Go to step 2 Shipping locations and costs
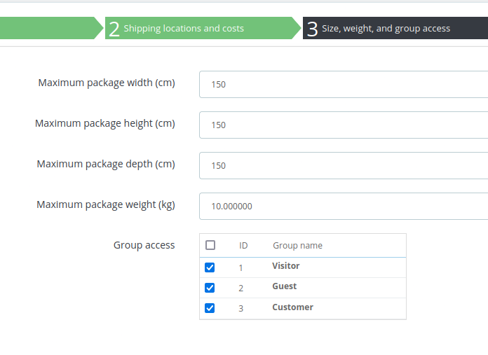488x355 pixels. (x=184, y=29)
